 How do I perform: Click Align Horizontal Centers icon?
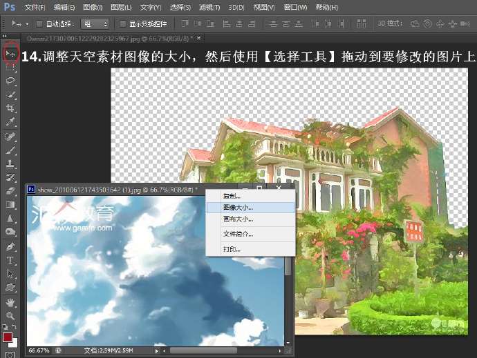click(x=239, y=23)
